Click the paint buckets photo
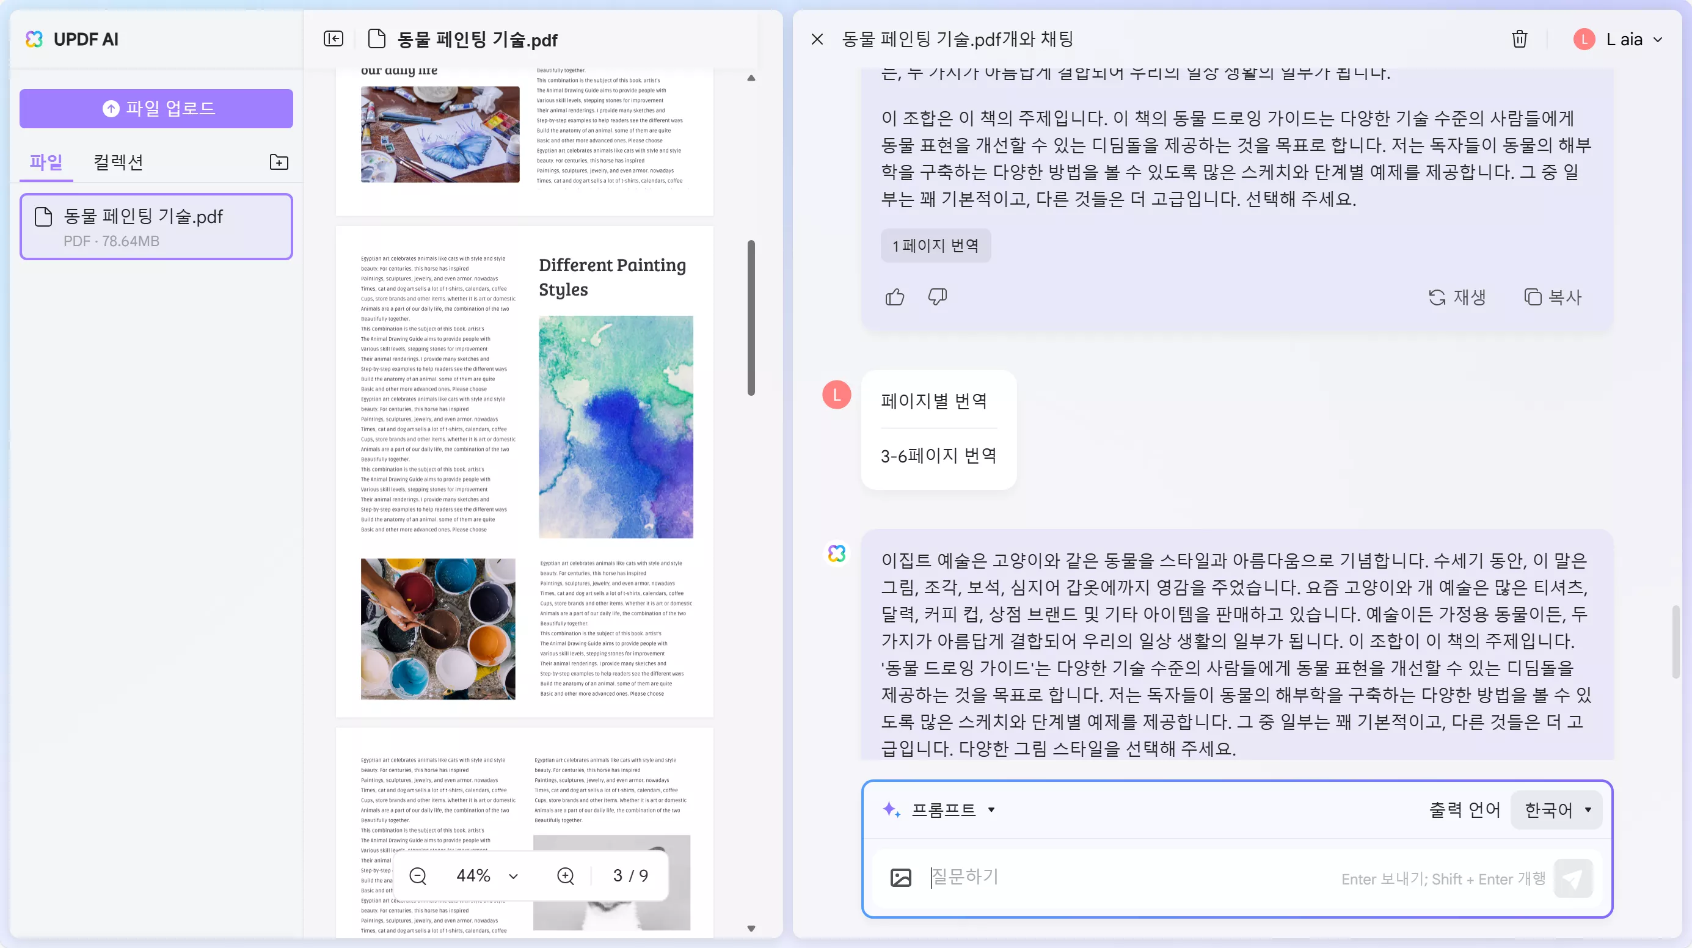Screen dimensions: 1692x948 pos(437,629)
